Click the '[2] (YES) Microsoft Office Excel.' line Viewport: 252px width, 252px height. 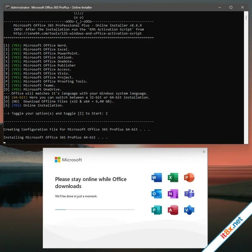[x=36, y=49]
